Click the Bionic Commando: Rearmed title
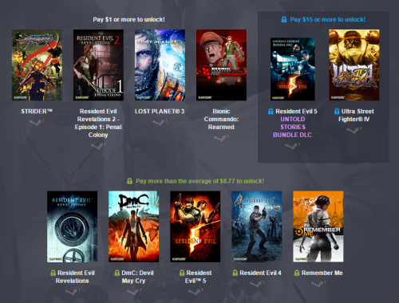The height and width of the screenshot is (303, 399). (221, 119)
